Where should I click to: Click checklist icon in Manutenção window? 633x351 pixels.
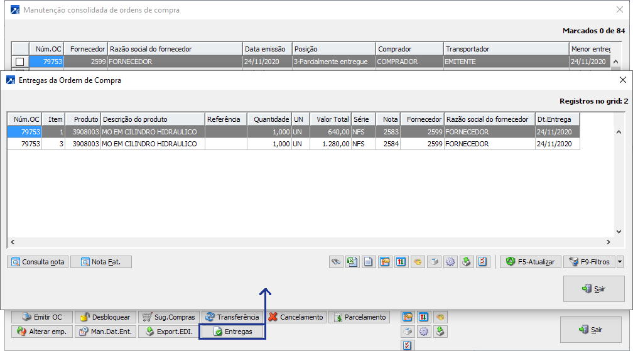408,345
